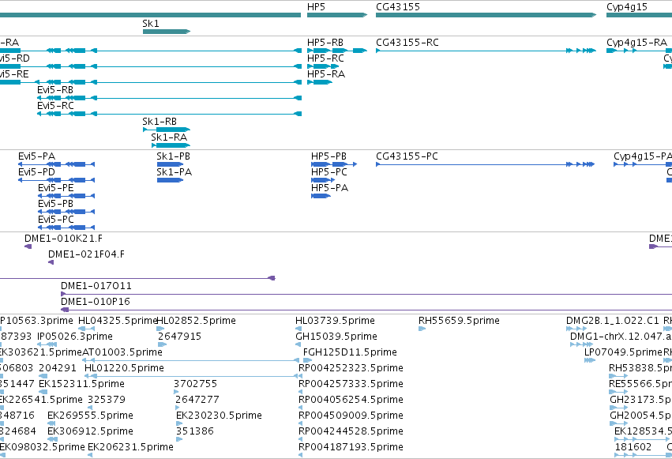Screen dimensions: 672x459
Task: Open the Sk1 gene feature
Action: (167, 32)
